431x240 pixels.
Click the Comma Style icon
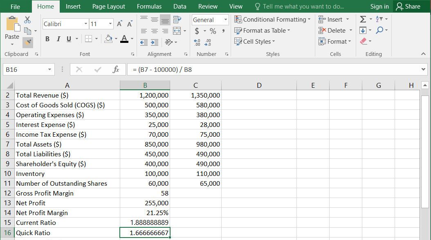(x=223, y=31)
